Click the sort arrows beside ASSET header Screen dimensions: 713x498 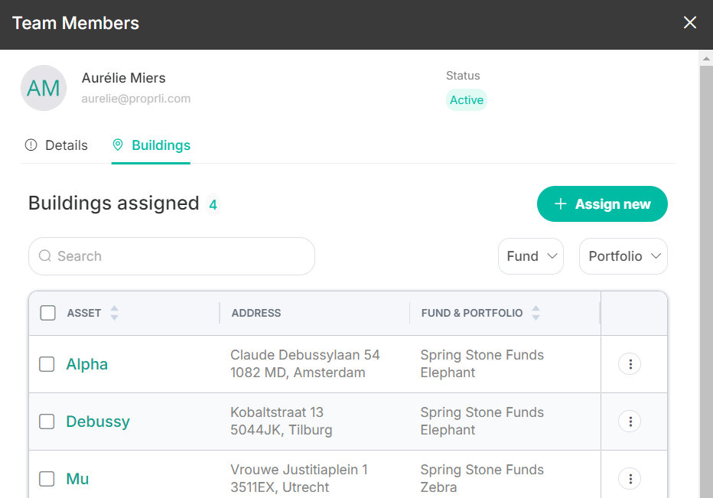pos(115,313)
